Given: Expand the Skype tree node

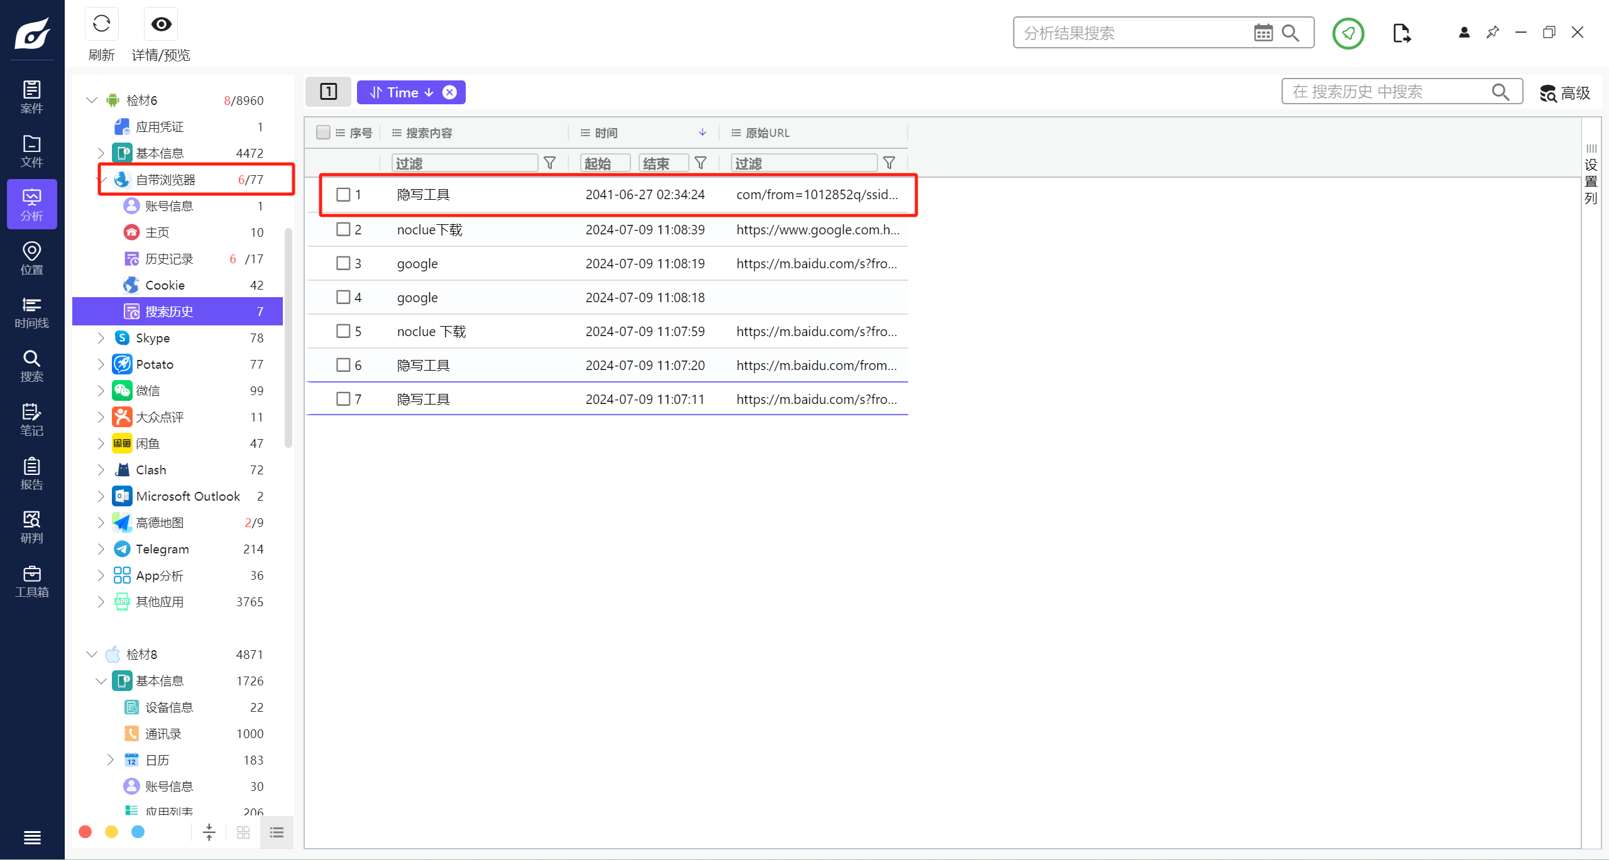Looking at the screenshot, I should pyautogui.click(x=101, y=338).
